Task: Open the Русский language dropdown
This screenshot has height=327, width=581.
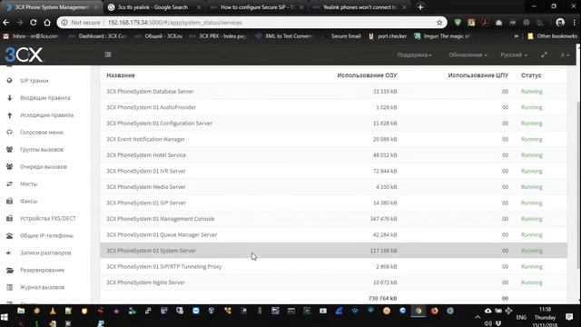Action: [514, 54]
